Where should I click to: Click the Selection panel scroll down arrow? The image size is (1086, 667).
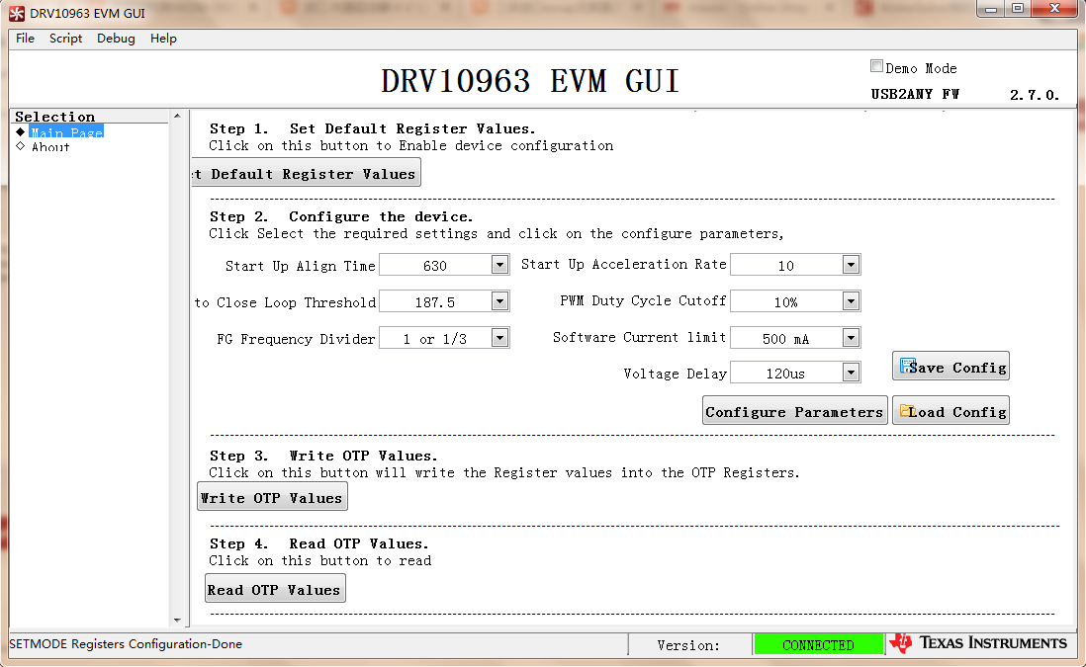[177, 620]
